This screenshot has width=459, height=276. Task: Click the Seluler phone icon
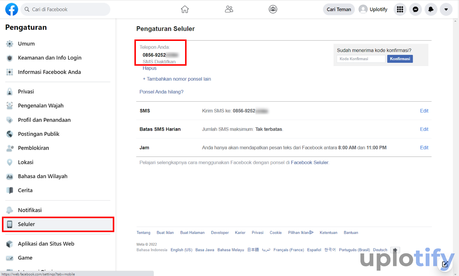click(x=10, y=224)
